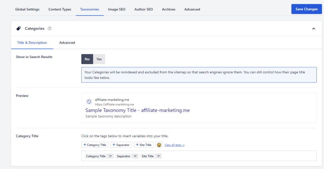Click the Category Title input field

coord(237,156)
